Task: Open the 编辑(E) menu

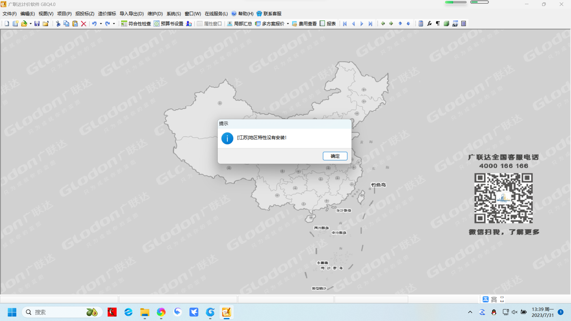Action: tap(28, 14)
